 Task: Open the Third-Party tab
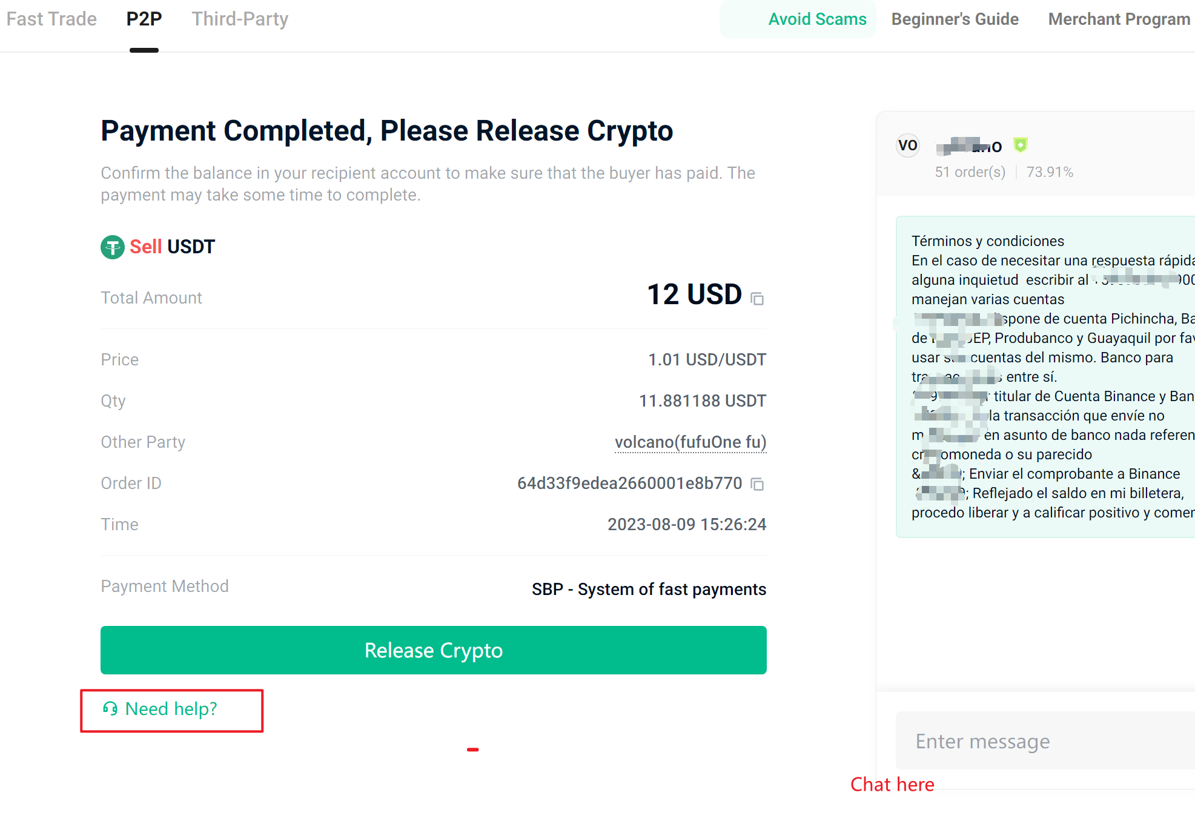pyautogui.click(x=240, y=19)
